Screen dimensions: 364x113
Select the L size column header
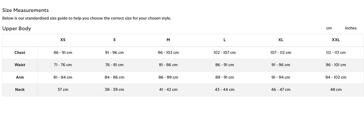225,40
